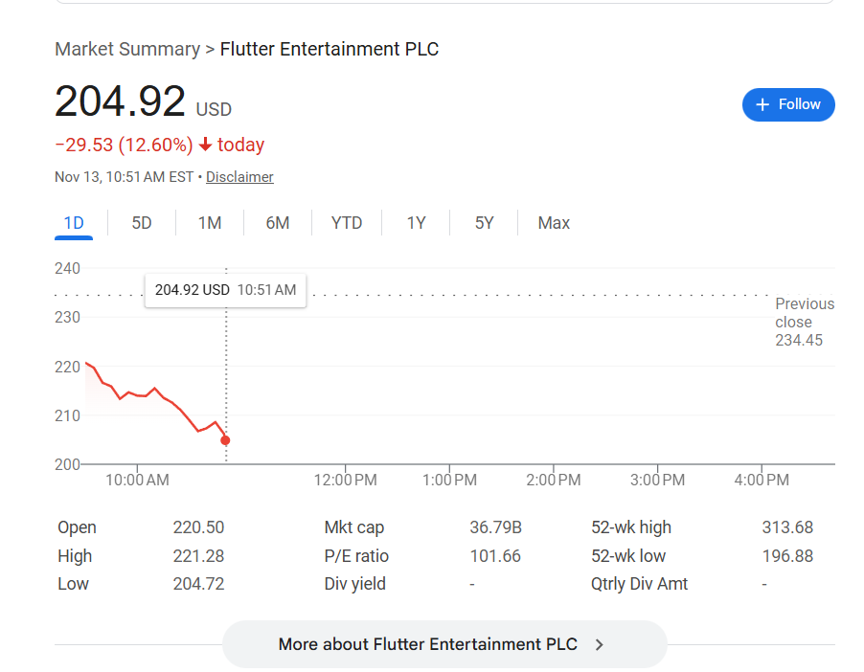Select the 5Y chart tab

pyautogui.click(x=484, y=223)
